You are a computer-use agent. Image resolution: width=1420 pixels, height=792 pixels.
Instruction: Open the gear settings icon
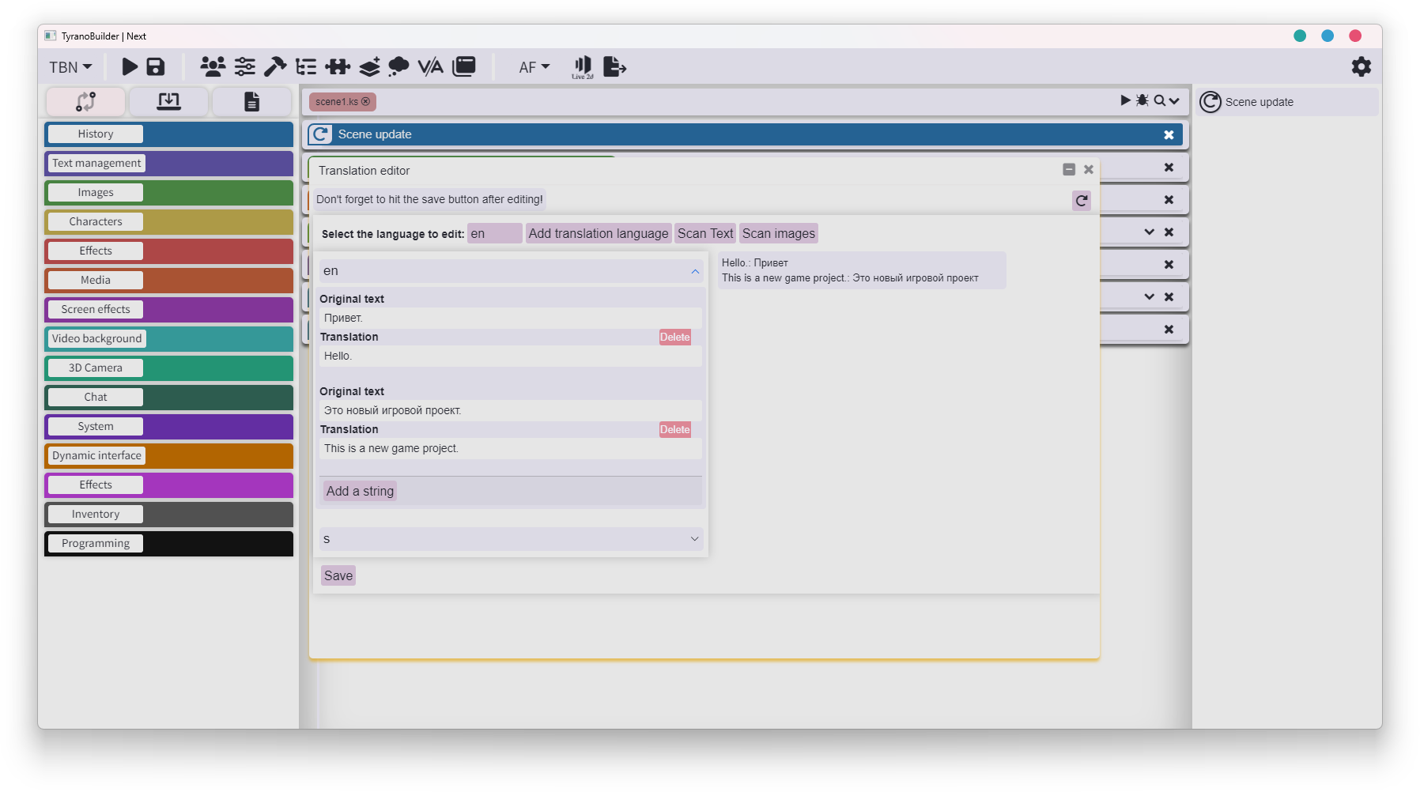(x=1361, y=67)
